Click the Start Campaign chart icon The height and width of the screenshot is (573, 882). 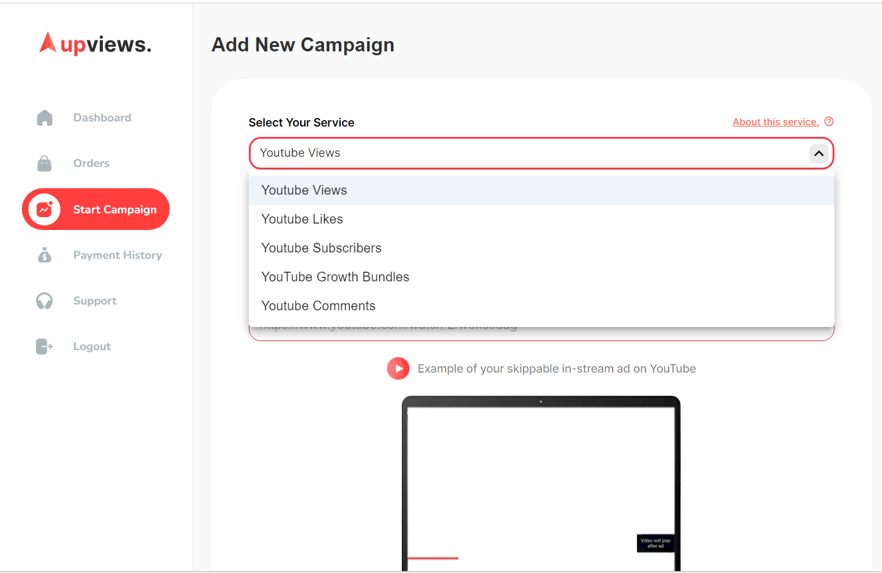pos(44,209)
